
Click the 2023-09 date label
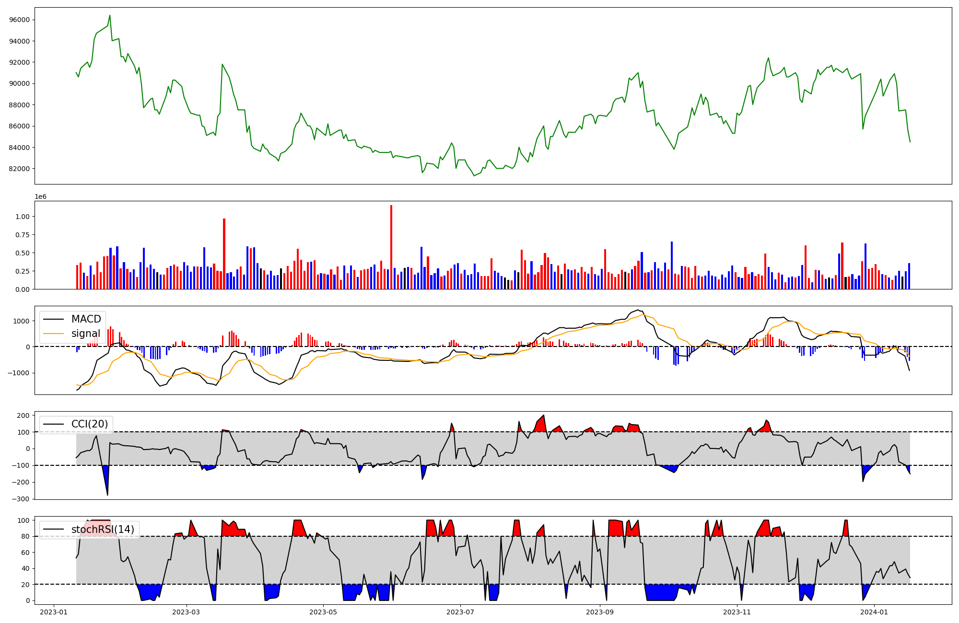coord(600,612)
